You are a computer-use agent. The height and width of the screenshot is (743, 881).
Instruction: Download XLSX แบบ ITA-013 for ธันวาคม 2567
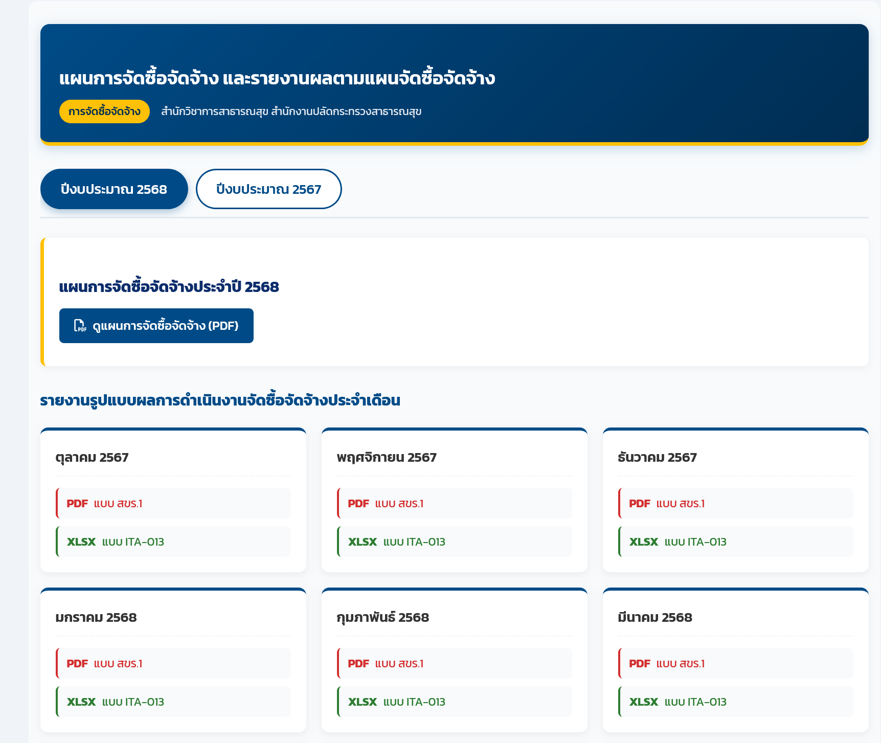[735, 542]
